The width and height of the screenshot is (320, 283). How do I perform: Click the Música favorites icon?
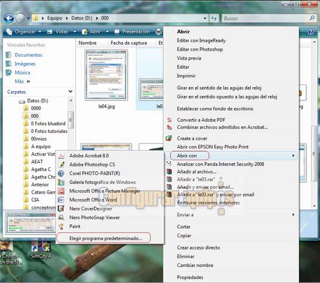8,73
